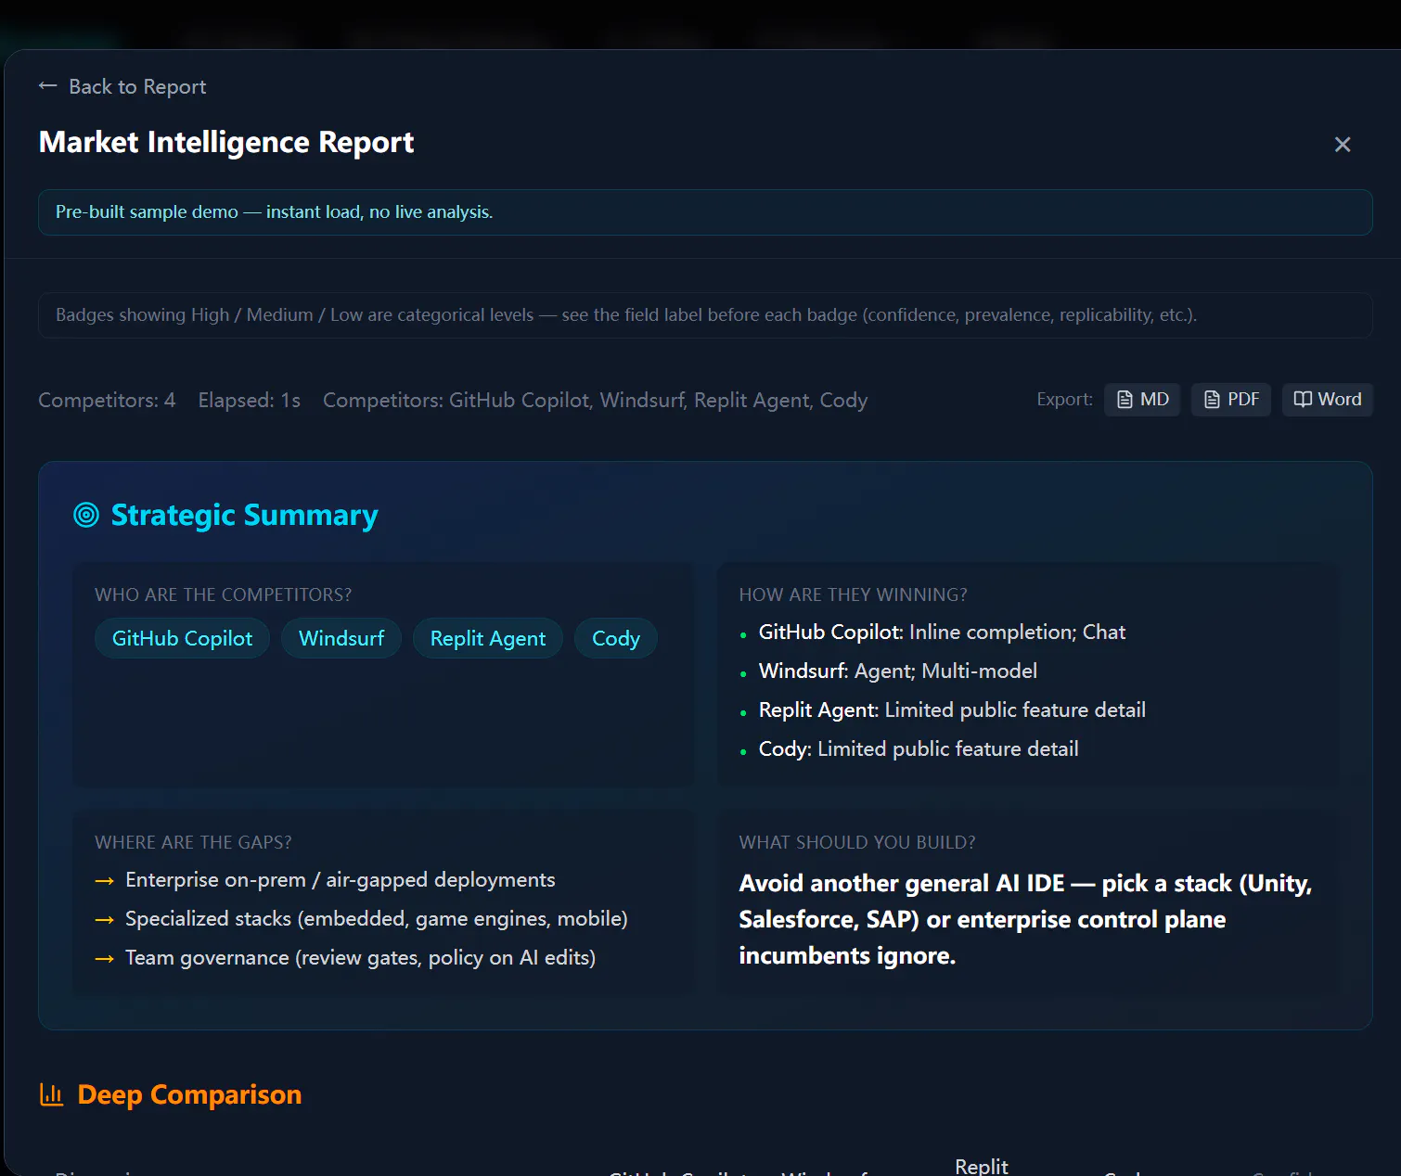Click the 'Elapsed: 1s' text
The image size is (1401, 1176).
[250, 400]
